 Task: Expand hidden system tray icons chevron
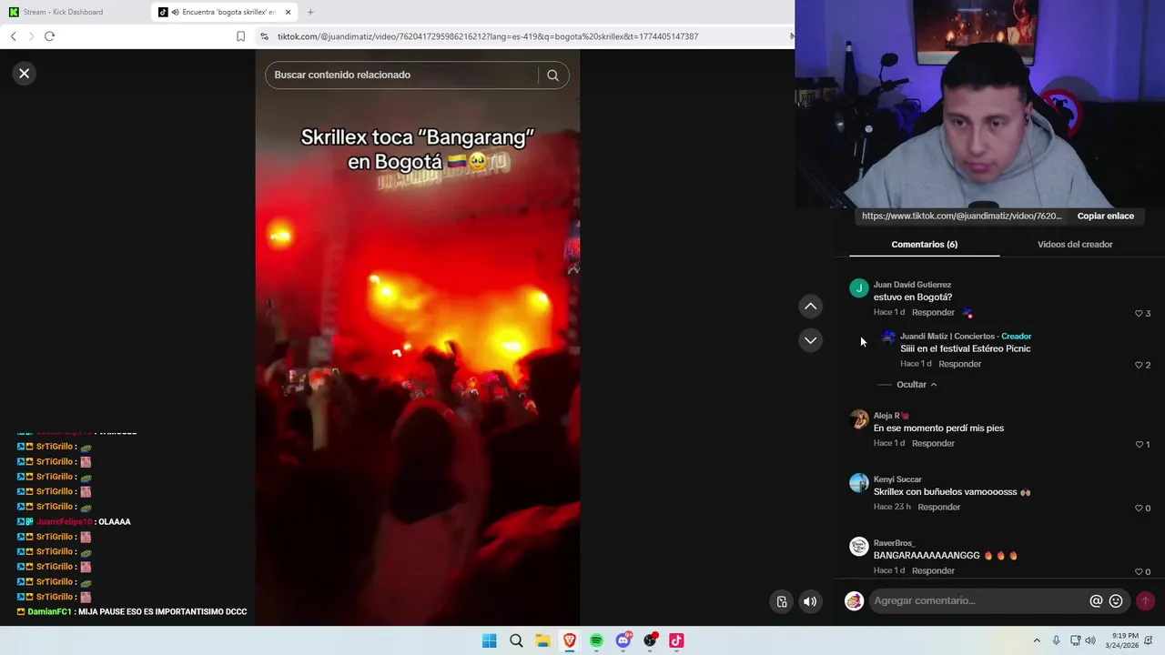tap(1037, 640)
